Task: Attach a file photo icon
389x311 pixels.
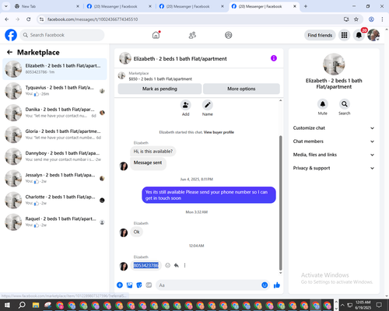Action: [x=129, y=285]
